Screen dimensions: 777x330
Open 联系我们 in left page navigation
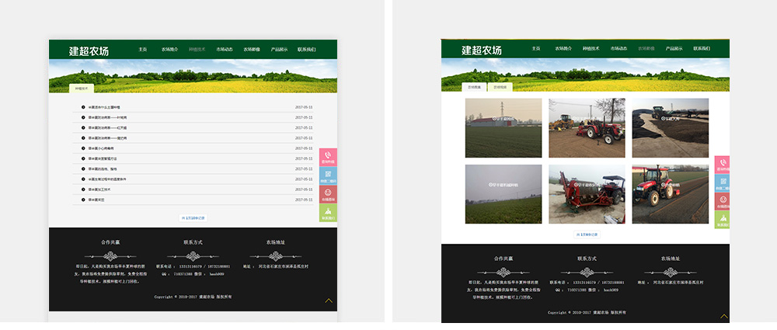307,49
